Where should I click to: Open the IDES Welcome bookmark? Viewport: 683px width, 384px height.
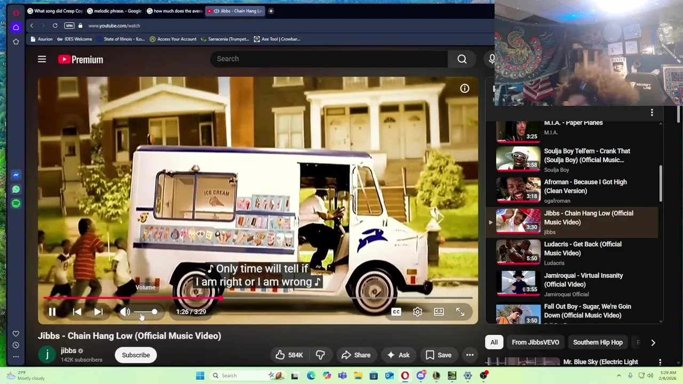click(x=75, y=39)
